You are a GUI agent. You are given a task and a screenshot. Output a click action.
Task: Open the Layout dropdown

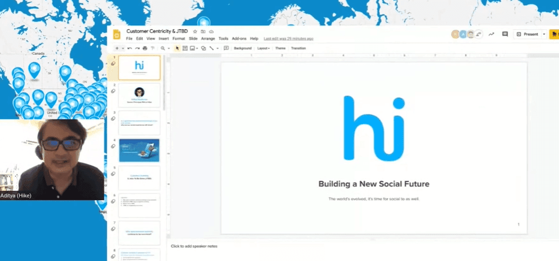pyautogui.click(x=263, y=48)
